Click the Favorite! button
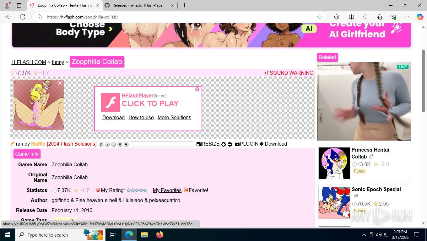The image size is (427, 241). click(196, 190)
